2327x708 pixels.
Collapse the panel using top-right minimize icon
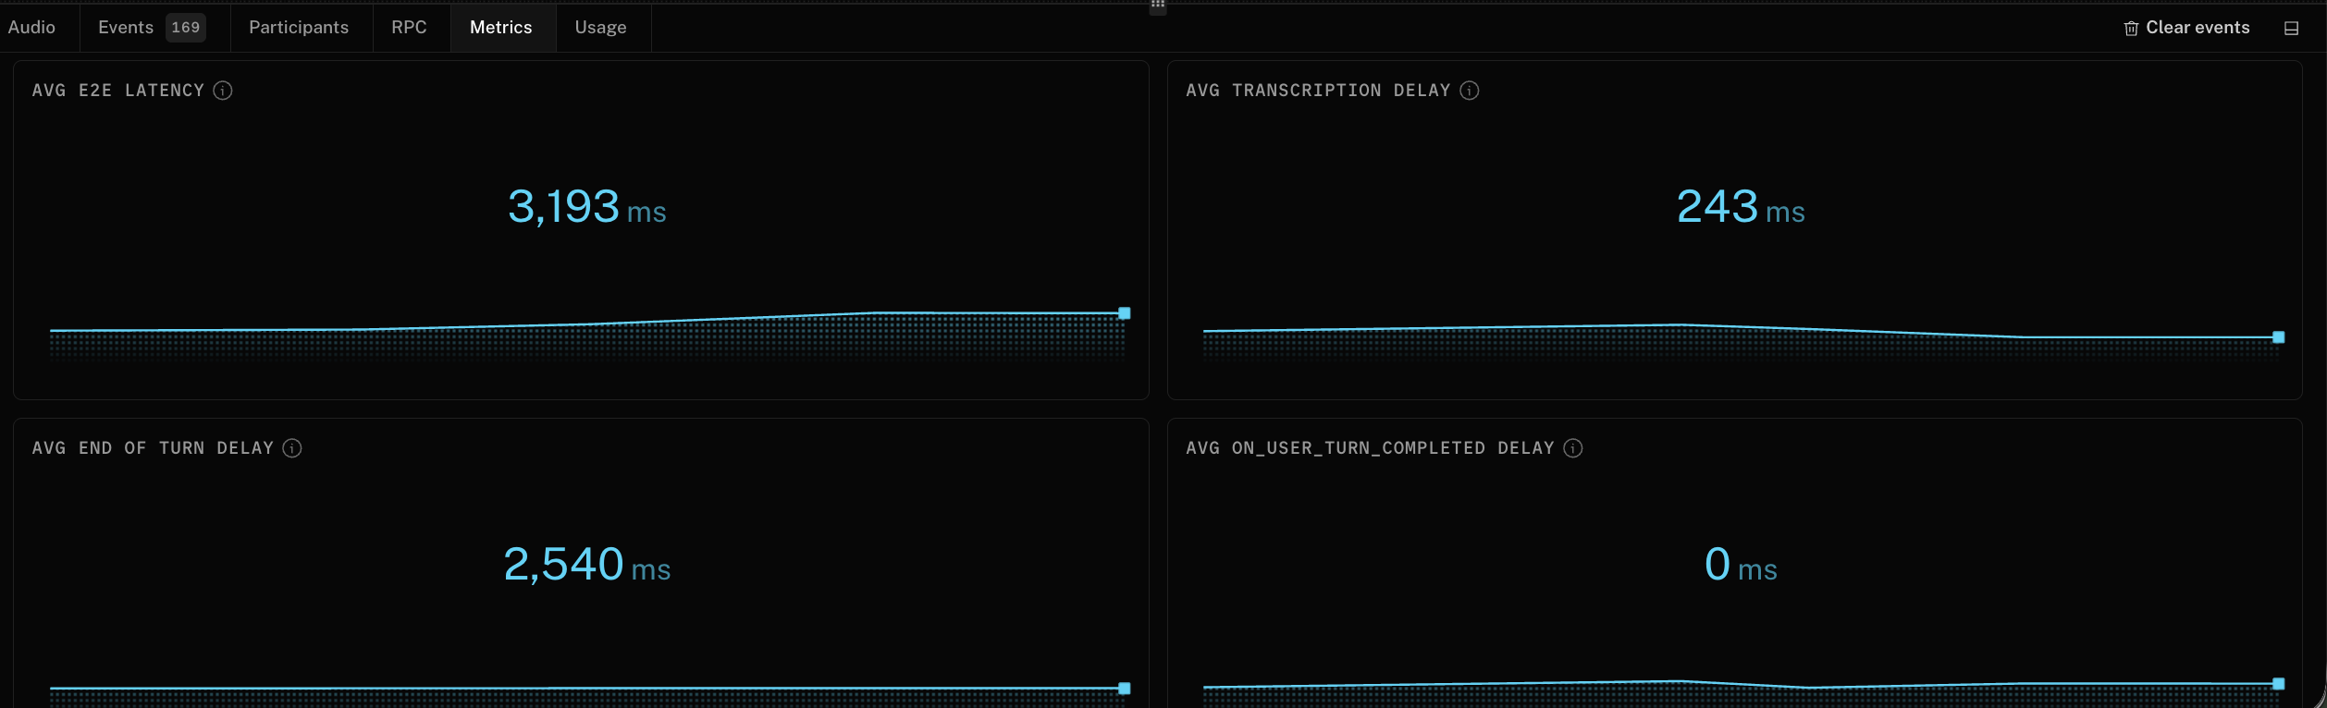tap(2292, 29)
